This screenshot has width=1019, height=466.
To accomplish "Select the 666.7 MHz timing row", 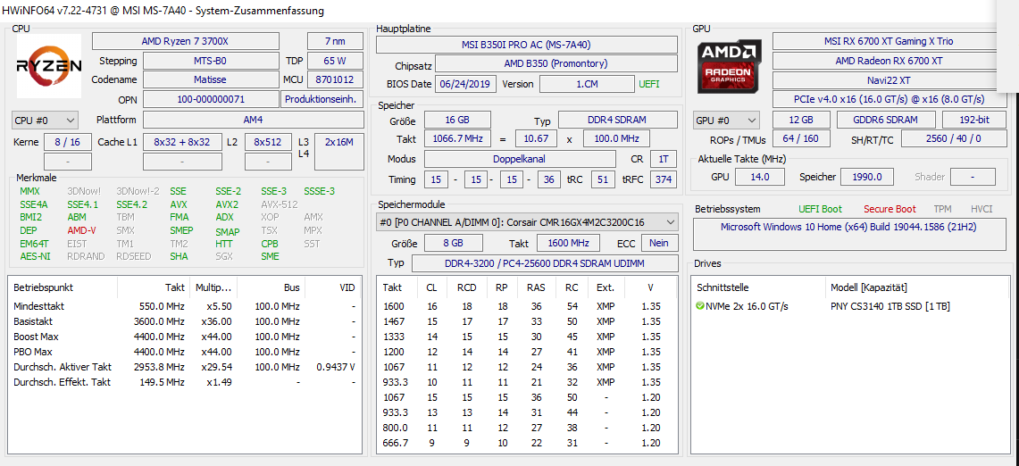I will coord(527,444).
